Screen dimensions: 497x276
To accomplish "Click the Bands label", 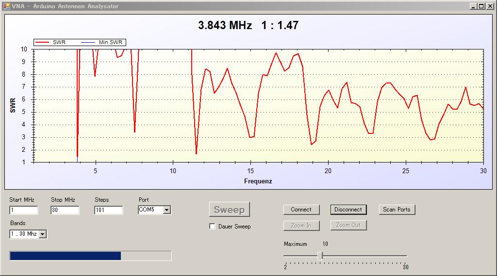I will coord(18,223).
